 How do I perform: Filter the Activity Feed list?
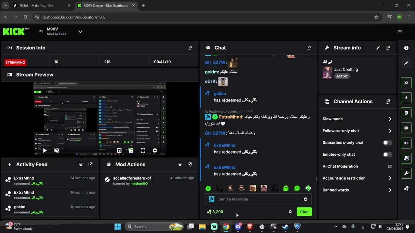tap(81, 164)
